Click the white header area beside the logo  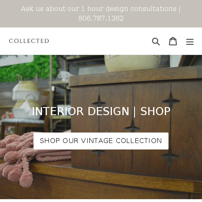coord(100,41)
